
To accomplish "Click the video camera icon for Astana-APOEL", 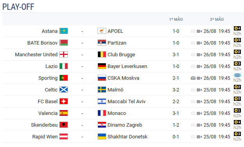I will pyautogui.click(x=199, y=31).
